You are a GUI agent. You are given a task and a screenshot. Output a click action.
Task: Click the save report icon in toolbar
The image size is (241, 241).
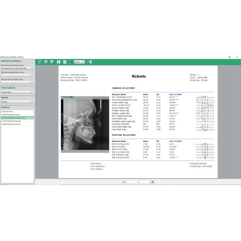pyautogui.click(x=52, y=62)
